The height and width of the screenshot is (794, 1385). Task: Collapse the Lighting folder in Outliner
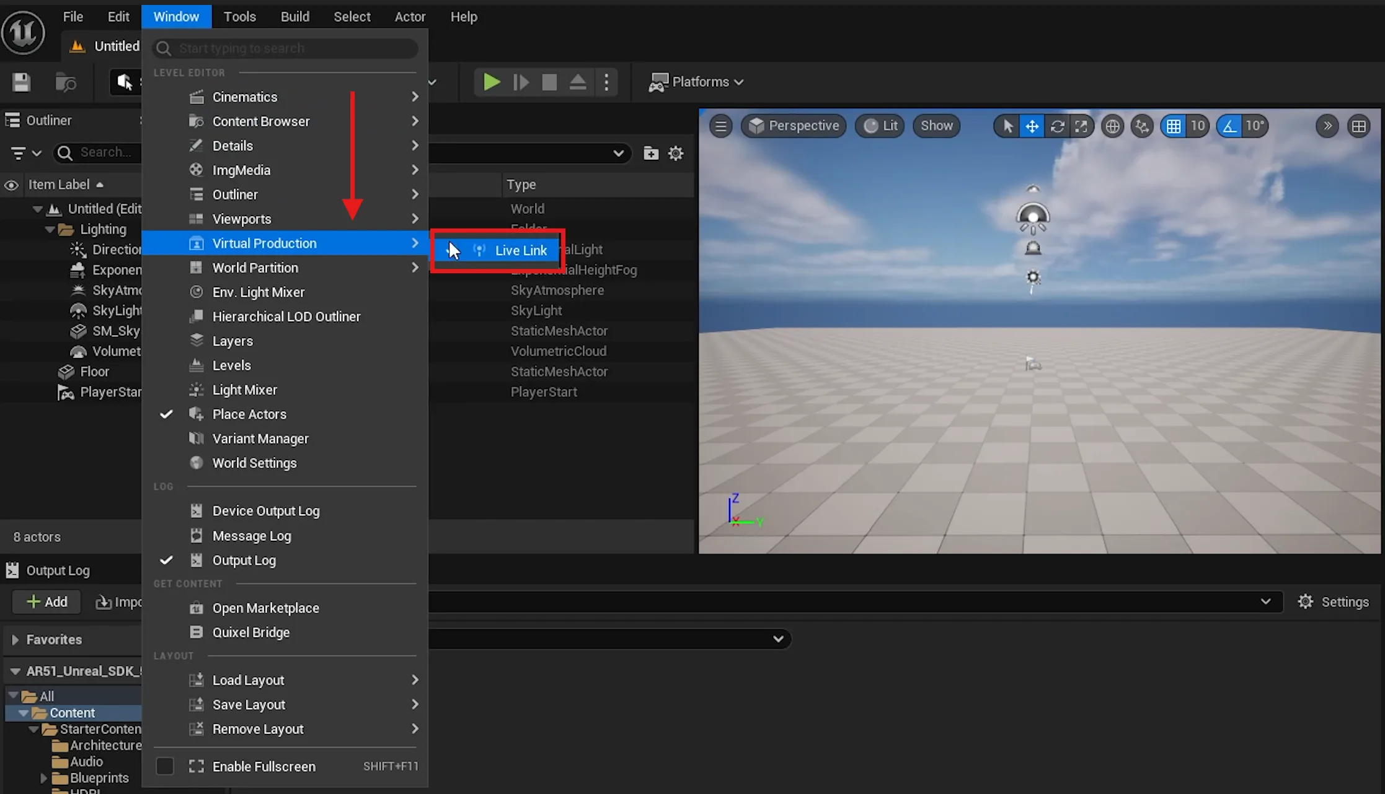coord(50,229)
